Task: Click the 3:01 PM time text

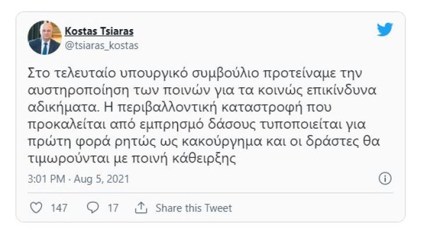Action: click(47, 179)
